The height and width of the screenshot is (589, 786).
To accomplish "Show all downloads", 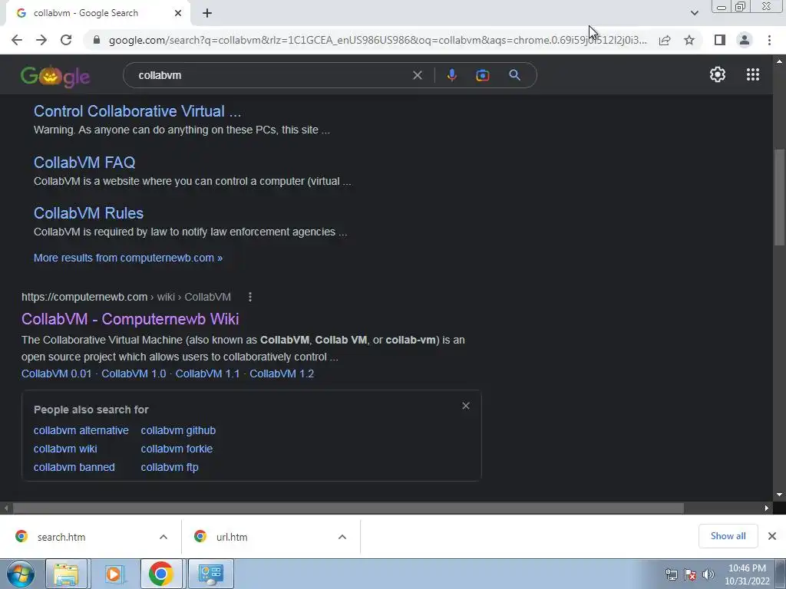I will click(x=728, y=536).
